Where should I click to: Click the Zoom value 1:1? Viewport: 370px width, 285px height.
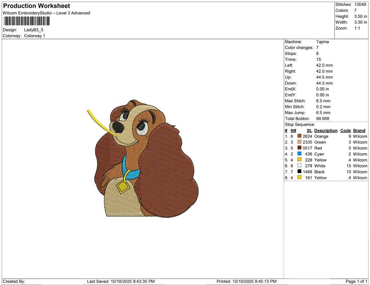[357, 28]
